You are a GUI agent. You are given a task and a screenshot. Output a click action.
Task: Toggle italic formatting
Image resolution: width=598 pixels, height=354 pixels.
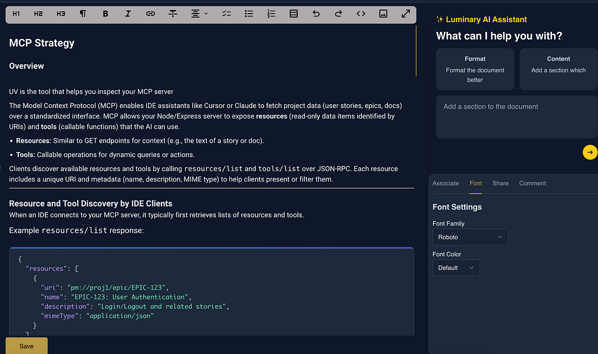(x=128, y=14)
